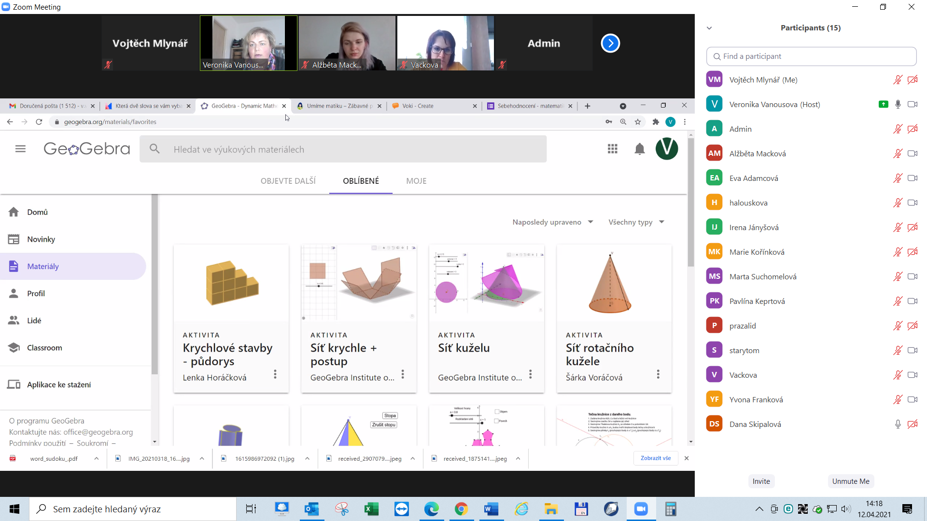Viewport: 927px width, 521px height.
Task: Switch to the MOJE tab
Action: point(416,181)
